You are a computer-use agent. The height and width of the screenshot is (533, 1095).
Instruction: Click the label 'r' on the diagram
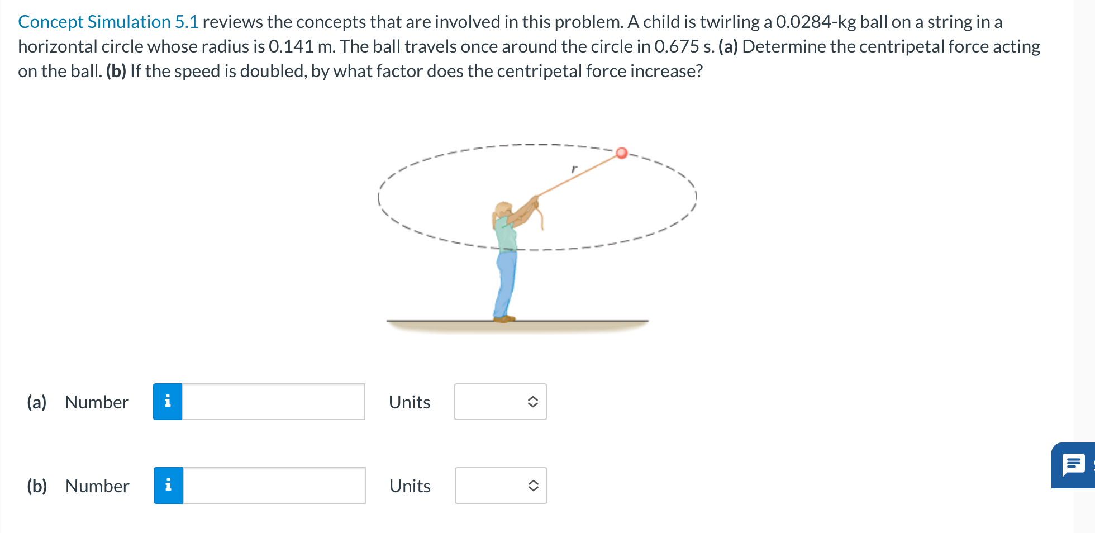coord(573,168)
